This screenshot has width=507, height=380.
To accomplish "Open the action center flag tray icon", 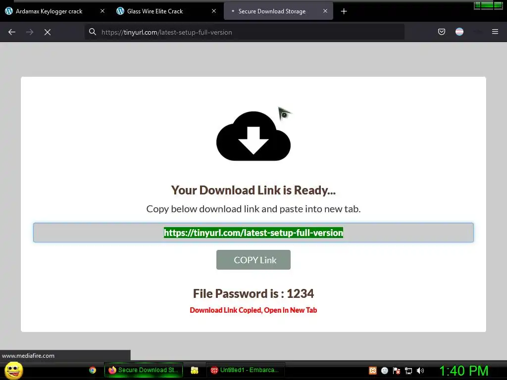I will pos(397,371).
